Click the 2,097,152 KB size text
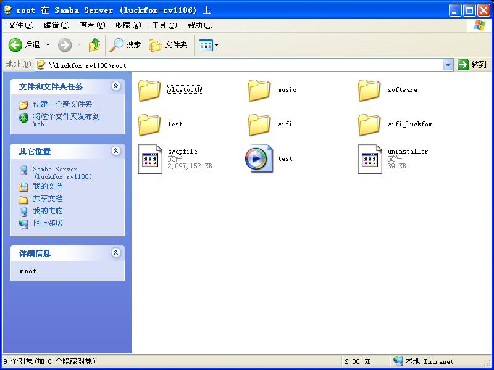494x370 pixels. pos(190,166)
